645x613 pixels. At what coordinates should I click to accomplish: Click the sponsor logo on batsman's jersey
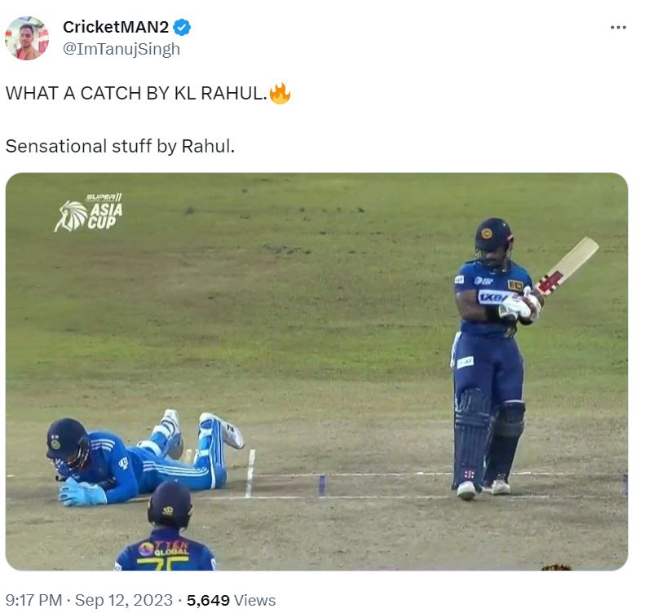[x=493, y=297]
